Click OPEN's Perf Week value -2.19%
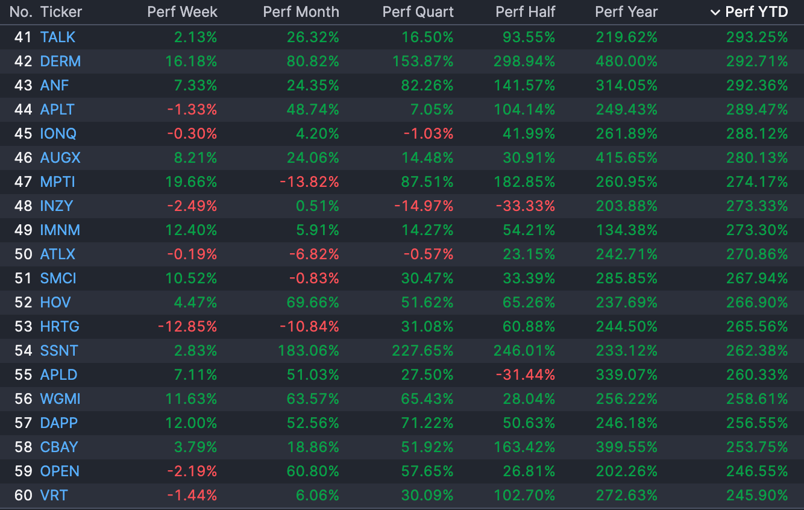The width and height of the screenshot is (804, 510). 192,471
